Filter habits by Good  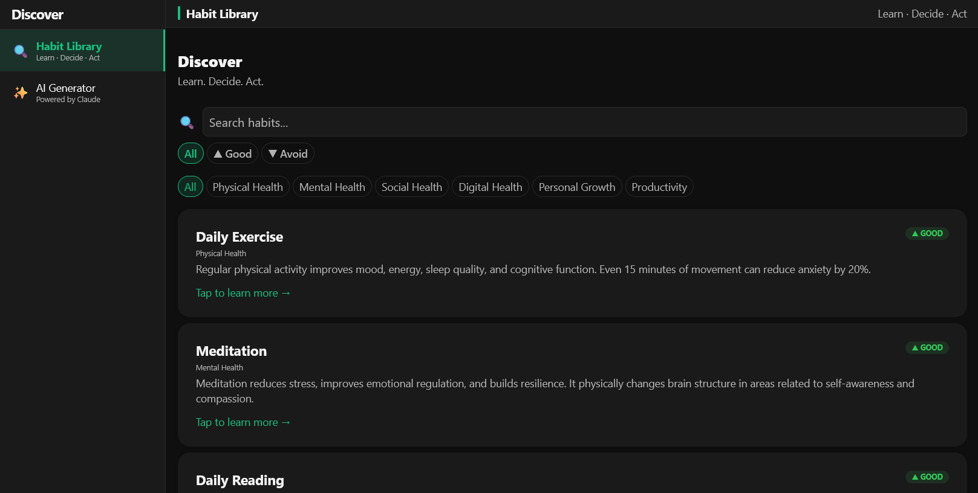tap(233, 153)
